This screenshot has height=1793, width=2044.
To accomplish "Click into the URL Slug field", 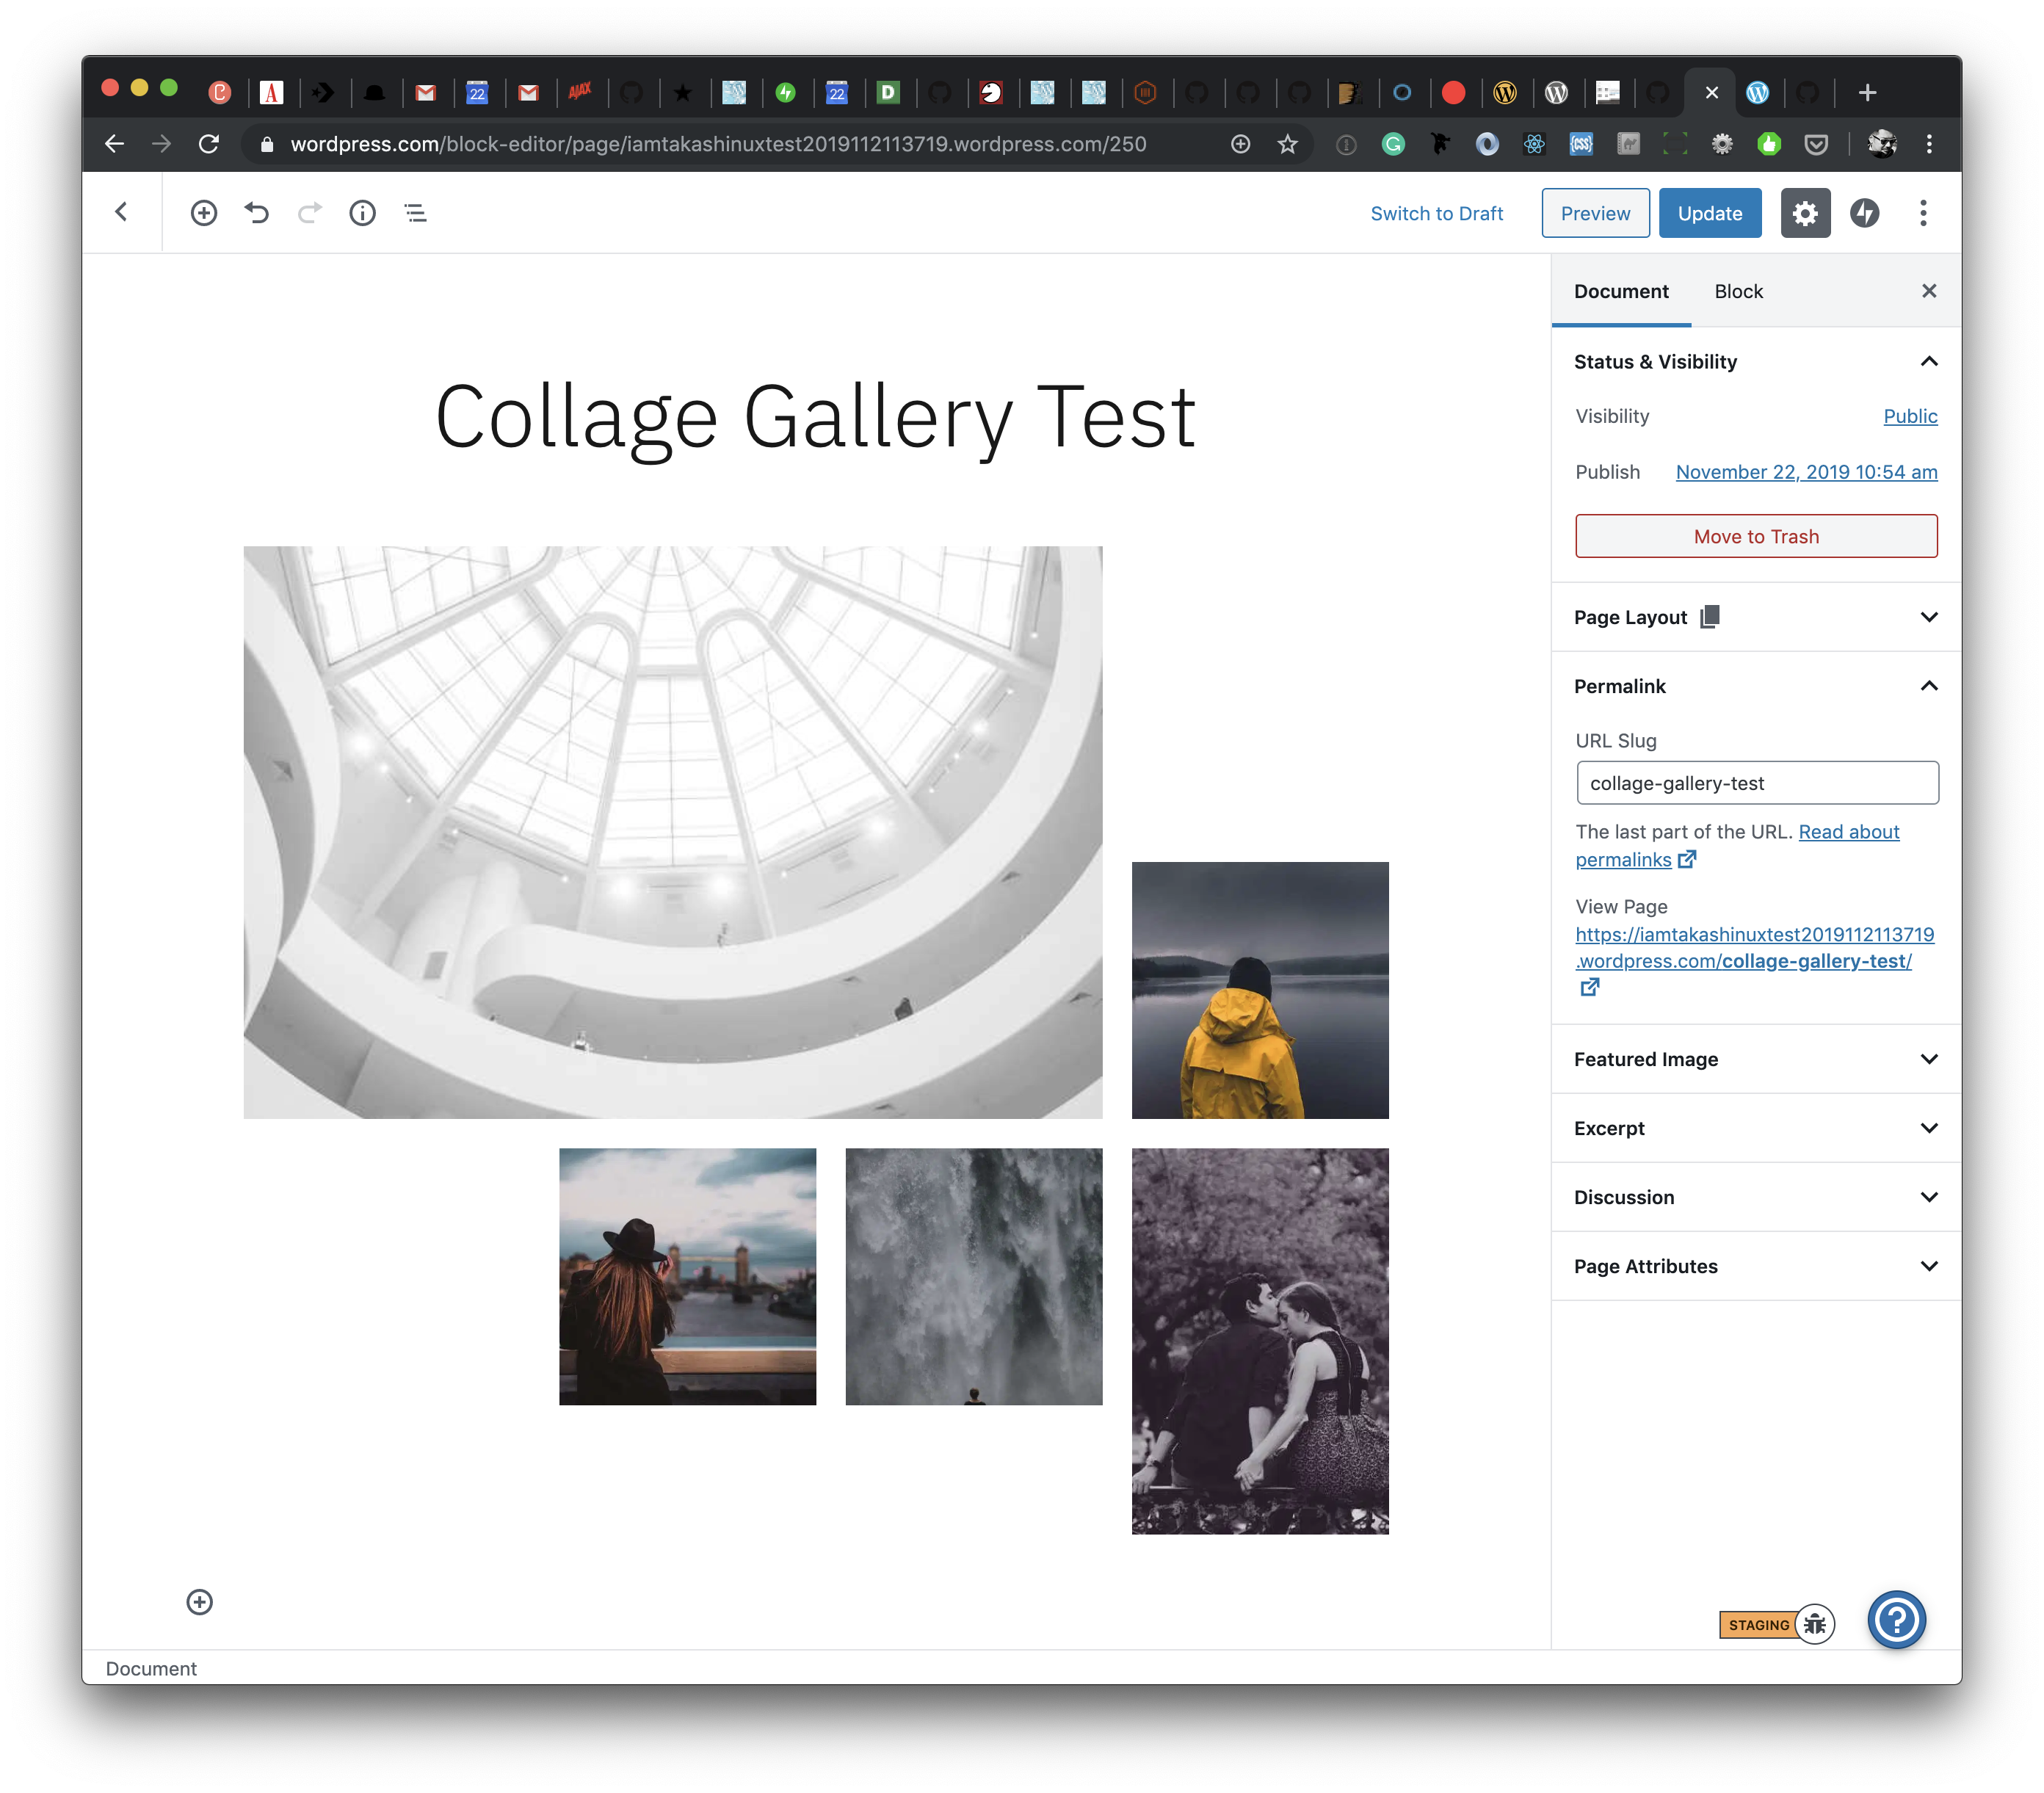I will [1756, 783].
